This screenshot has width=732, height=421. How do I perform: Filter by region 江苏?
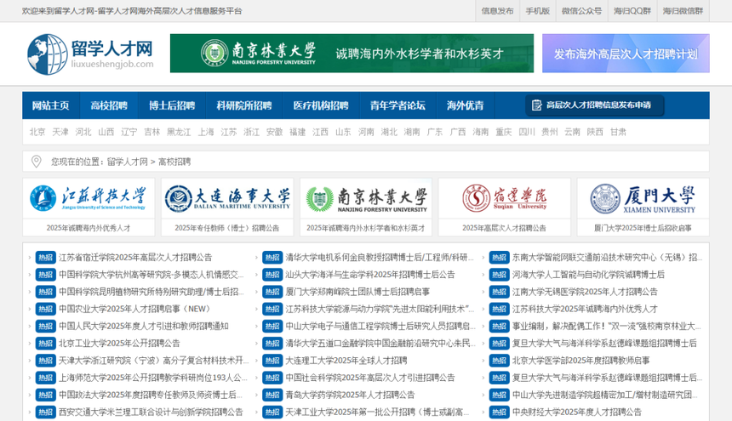click(229, 132)
